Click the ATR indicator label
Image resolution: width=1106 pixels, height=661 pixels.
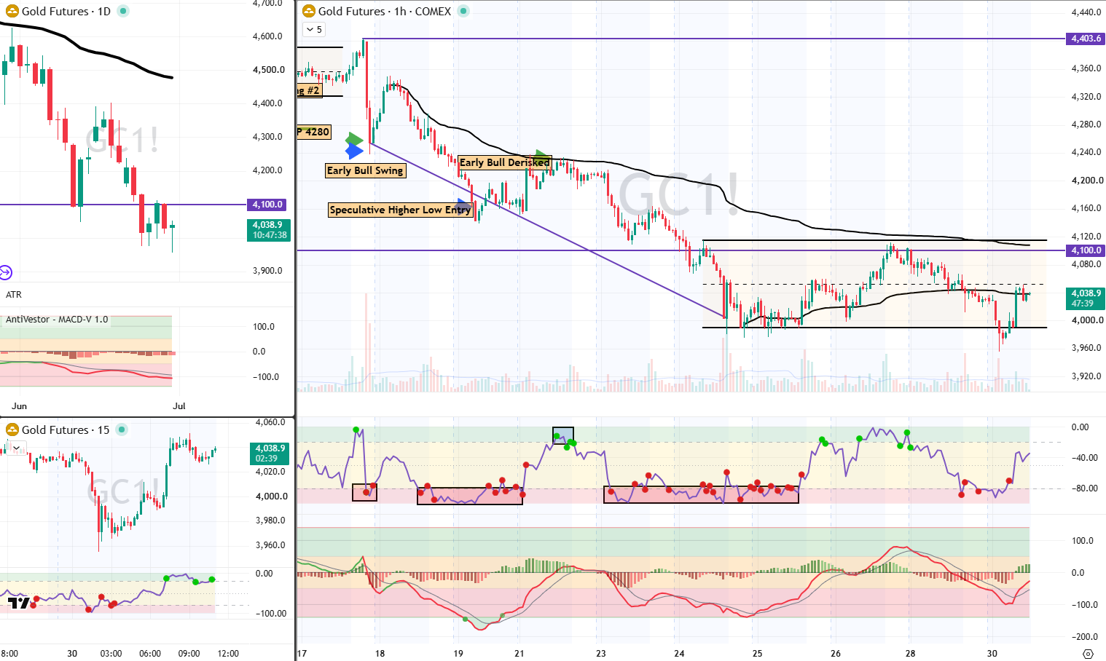point(14,295)
